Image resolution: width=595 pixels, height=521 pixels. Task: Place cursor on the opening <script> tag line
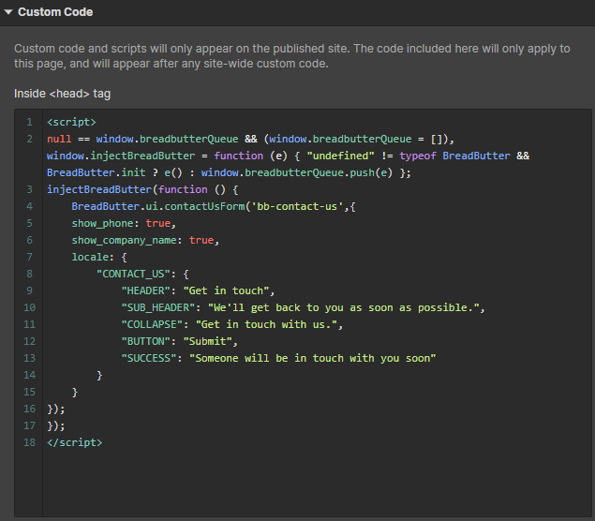(x=71, y=122)
